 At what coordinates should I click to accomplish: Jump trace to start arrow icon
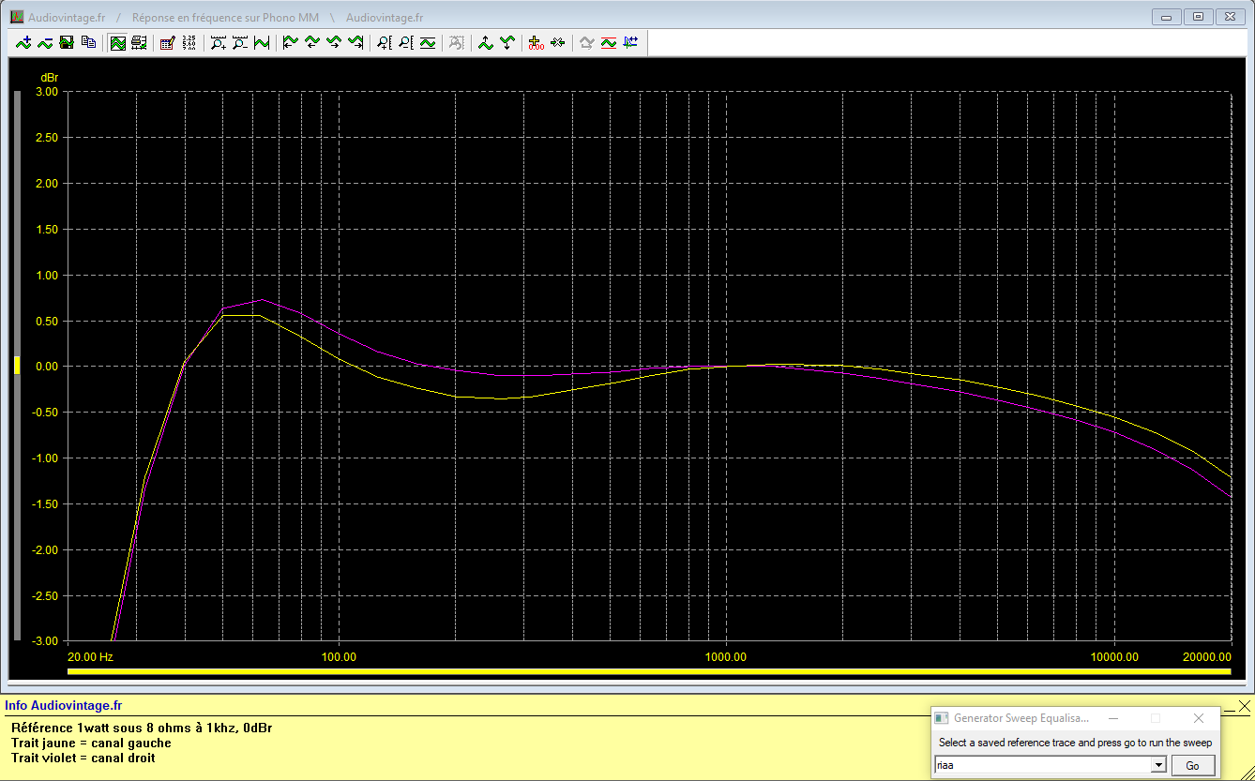coord(291,42)
